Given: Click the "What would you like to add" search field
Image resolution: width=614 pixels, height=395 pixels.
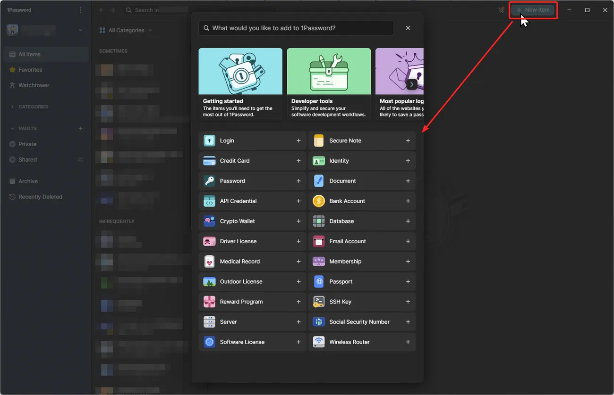Looking at the screenshot, I should [x=296, y=28].
